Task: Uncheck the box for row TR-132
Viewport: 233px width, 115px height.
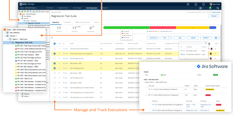Action: [x=54, y=68]
